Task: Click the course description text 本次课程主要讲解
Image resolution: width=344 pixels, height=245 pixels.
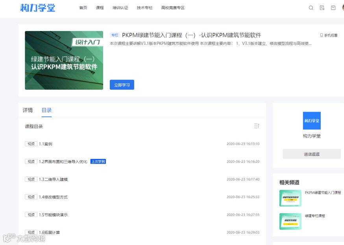Action: [x=211, y=43]
